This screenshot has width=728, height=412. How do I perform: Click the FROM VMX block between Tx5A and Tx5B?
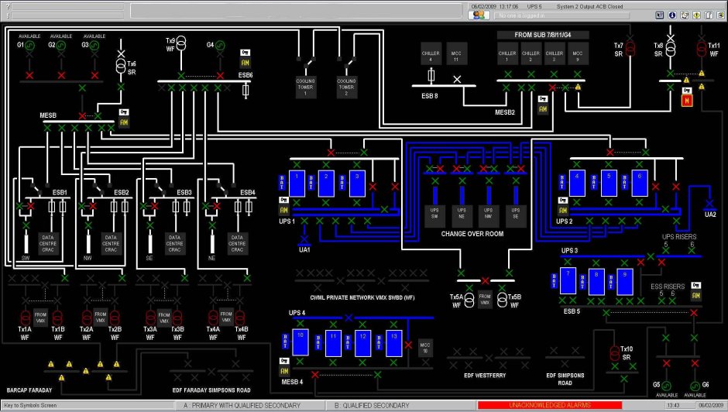coord(485,299)
